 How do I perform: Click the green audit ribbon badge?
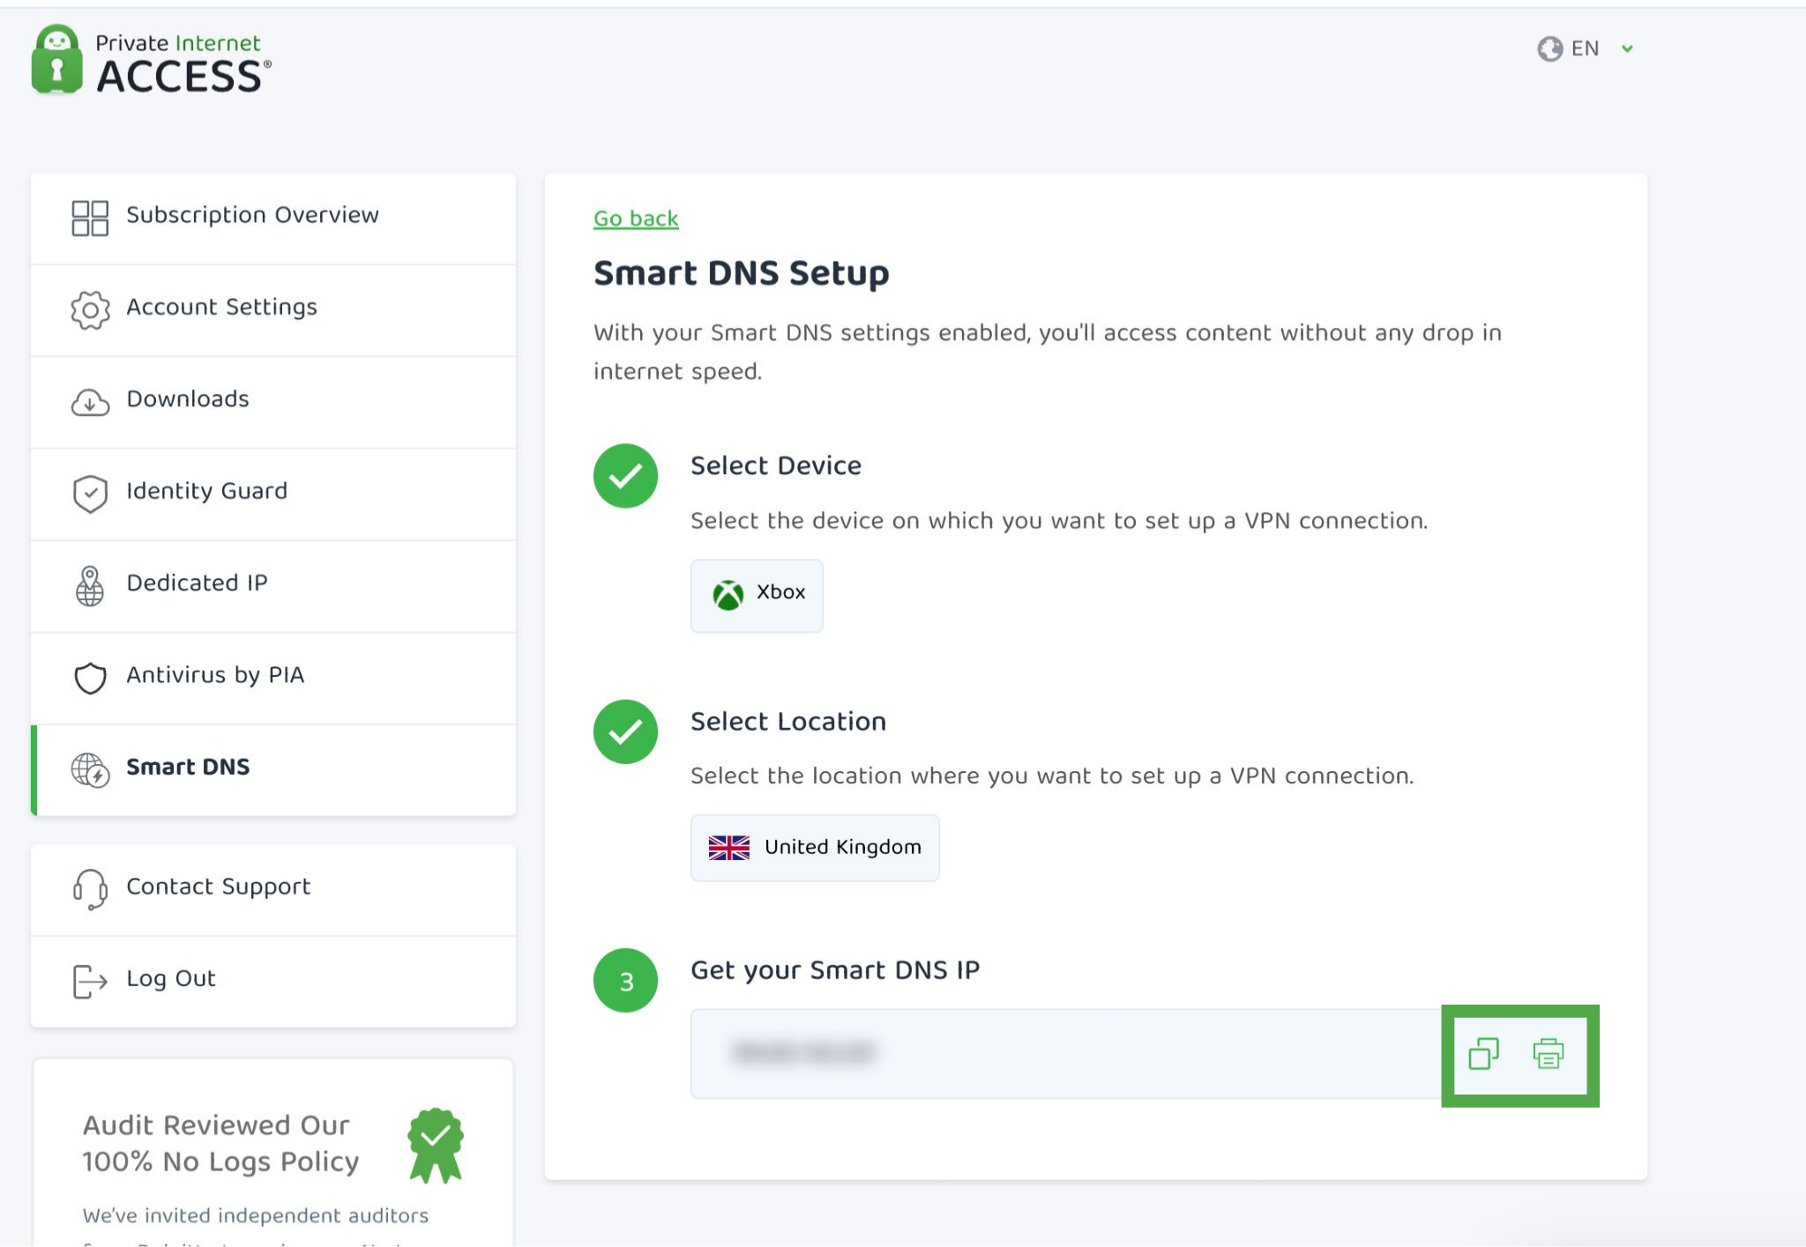click(x=435, y=1145)
